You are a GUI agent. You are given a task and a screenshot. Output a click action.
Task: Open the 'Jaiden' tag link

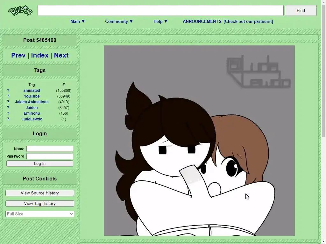[x=32, y=107]
